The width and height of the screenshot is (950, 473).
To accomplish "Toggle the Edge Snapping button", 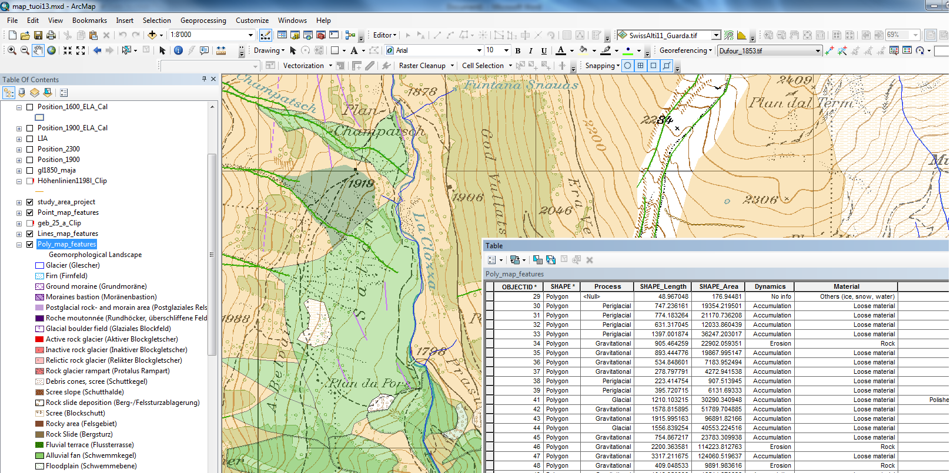I will [667, 66].
